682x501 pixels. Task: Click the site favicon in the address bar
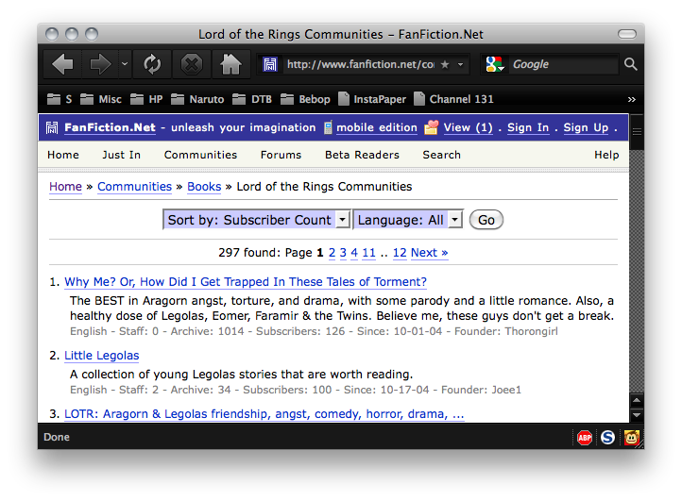click(269, 65)
